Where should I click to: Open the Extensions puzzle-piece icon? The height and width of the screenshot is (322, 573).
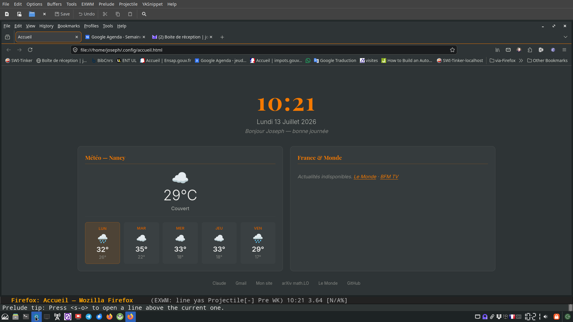(530, 50)
